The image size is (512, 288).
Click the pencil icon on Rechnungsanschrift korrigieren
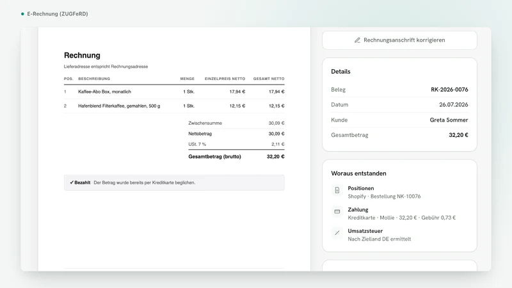click(x=357, y=40)
